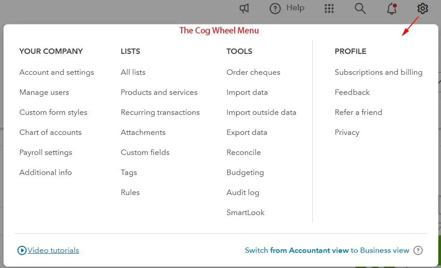Open Products and services list

tap(159, 92)
